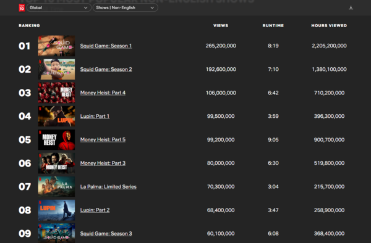
Task: Select hours viewed 258,900,000
Action: coord(329,210)
